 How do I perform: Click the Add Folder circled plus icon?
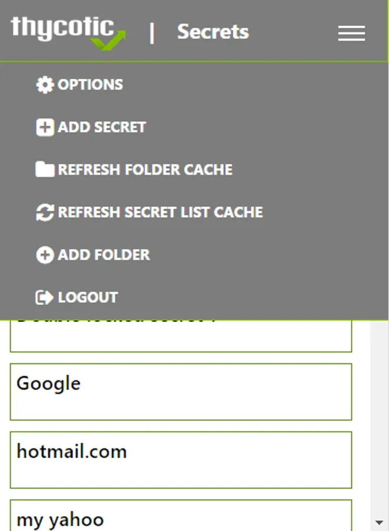pos(45,255)
